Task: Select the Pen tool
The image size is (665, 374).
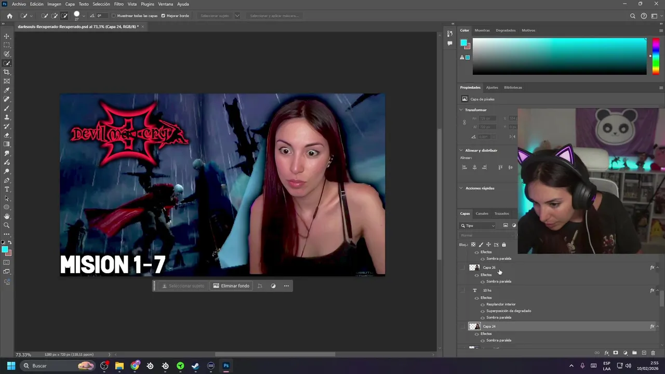Action: [x=7, y=180]
